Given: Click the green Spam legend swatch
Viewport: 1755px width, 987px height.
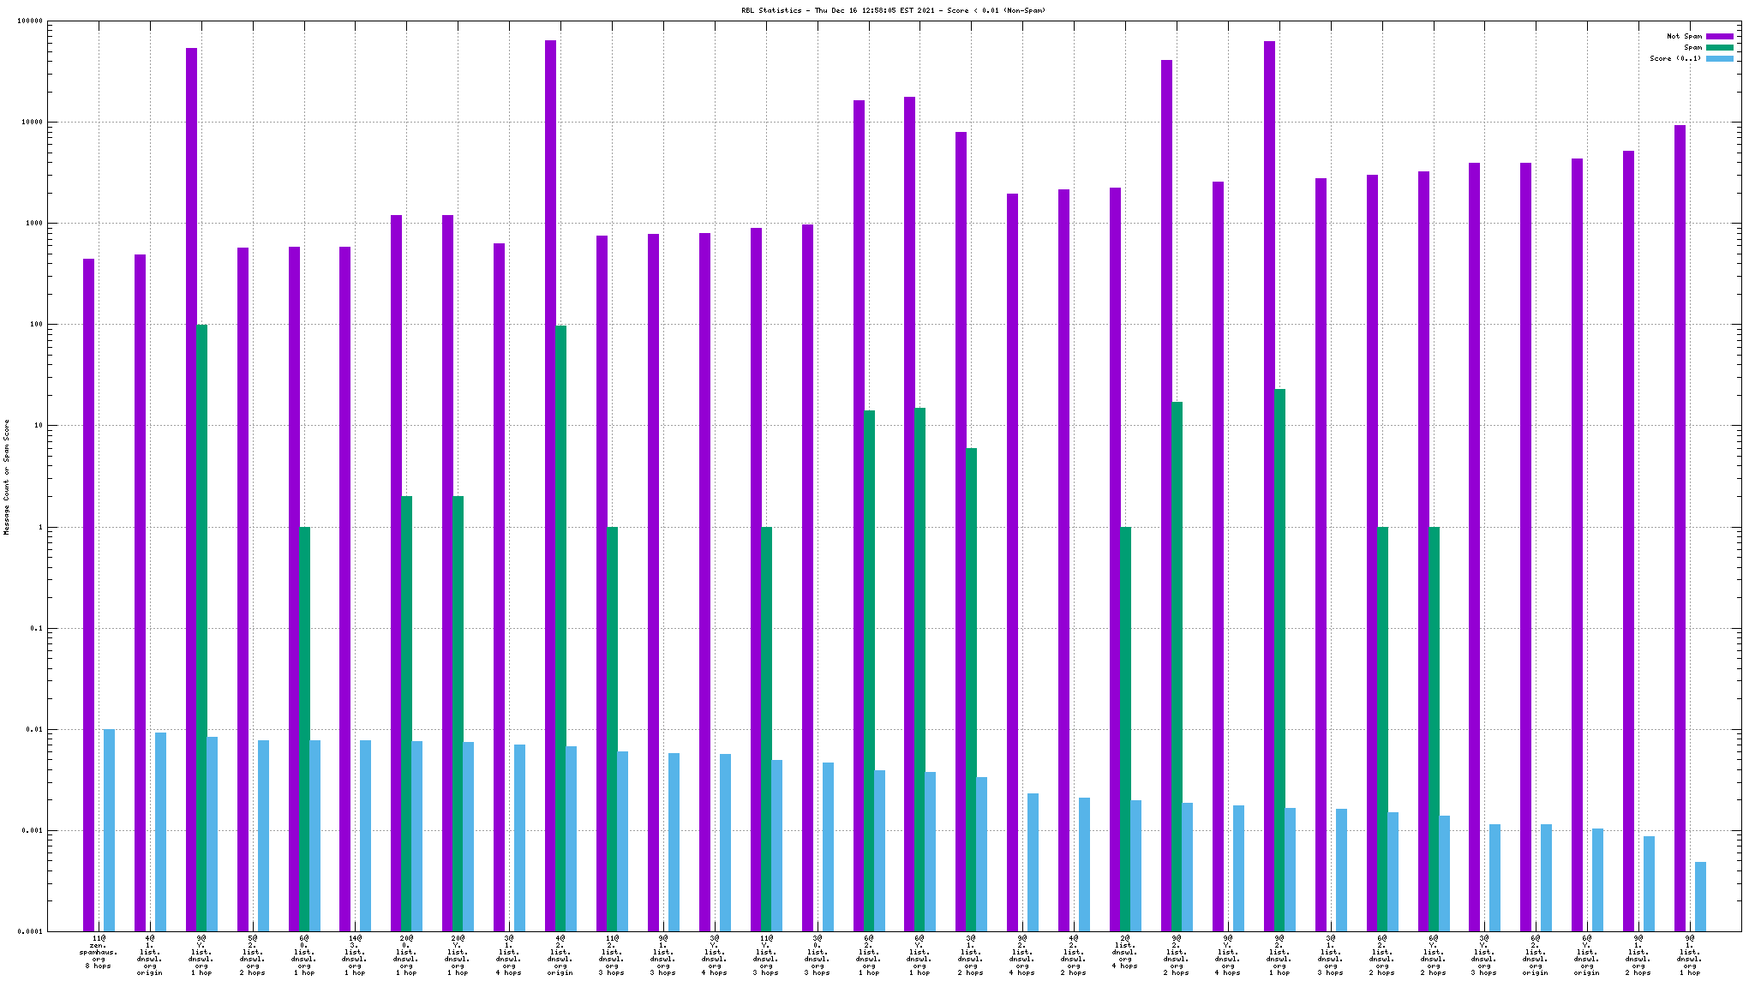Looking at the screenshot, I should coord(1719,47).
